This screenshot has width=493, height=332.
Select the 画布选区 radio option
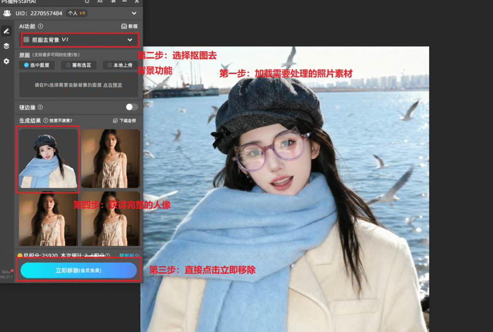click(78, 65)
